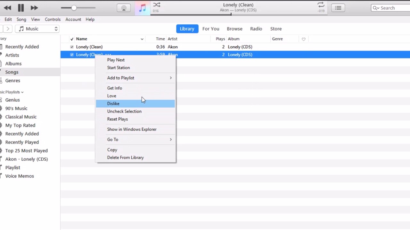The image size is (410, 230).
Task: Sort by the Plays column
Action: pos(220,39)
